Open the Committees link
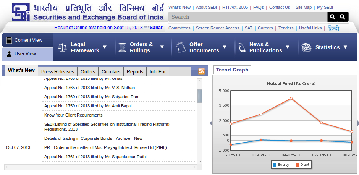Viewport: 359px width, 175px height. pos(179,28)
